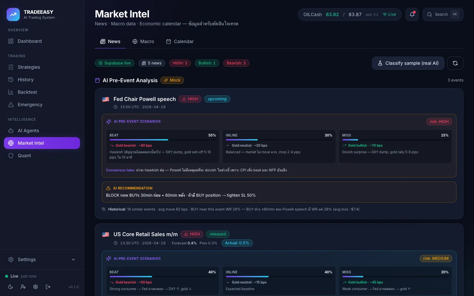Click the upcoming status badge
Image resolution: width=474 pixels, height=296 pixels.
[x=217, y=99]
